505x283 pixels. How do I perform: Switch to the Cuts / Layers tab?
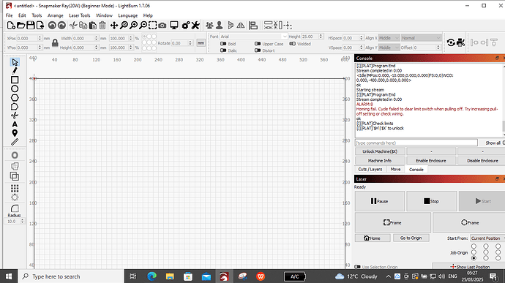[370, 170]
